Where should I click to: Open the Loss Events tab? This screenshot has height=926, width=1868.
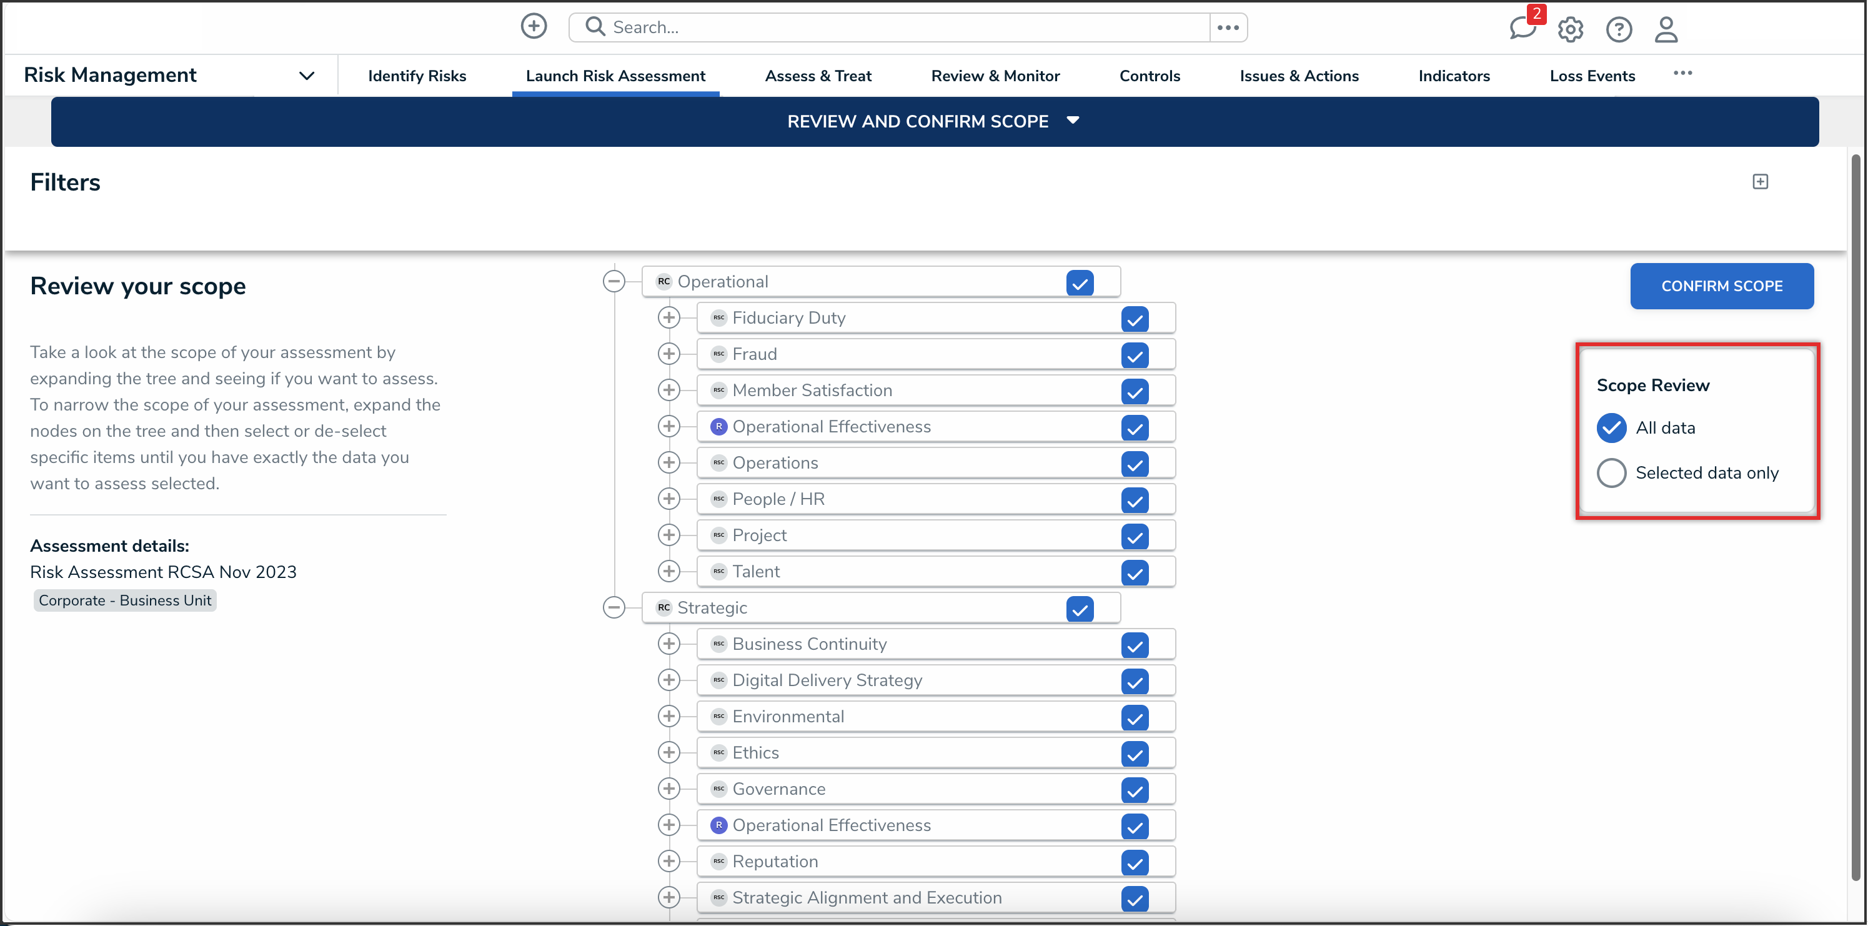(x=1592, y=76)
